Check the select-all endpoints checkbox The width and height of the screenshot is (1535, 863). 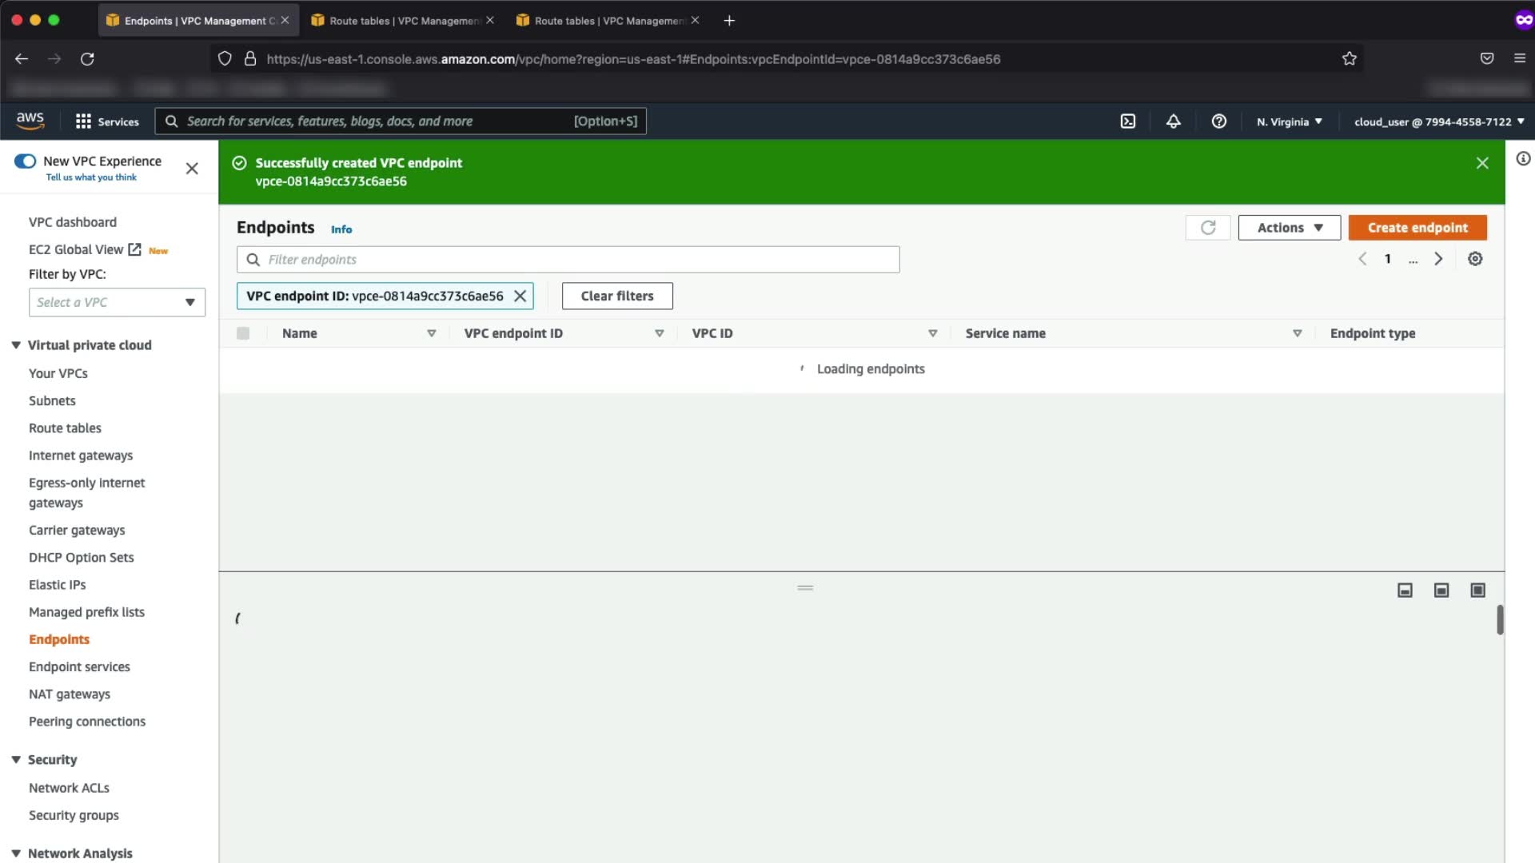pyautogui.click(x=243, y=333)
